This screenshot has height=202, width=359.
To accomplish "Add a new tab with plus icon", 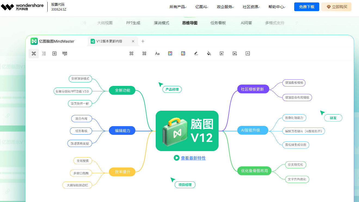I will click(x=143, y=41).
